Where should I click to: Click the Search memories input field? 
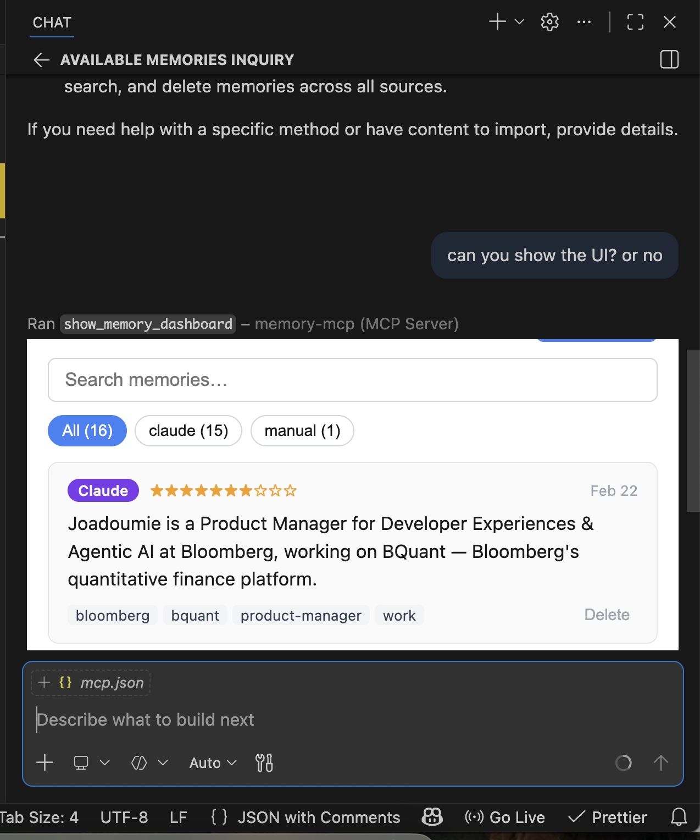pyautogui.click(x=353, y=380)
